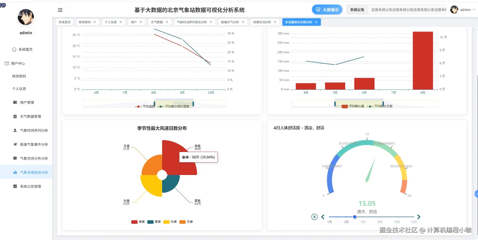Click the temperature chart zoom slider right handle
This screenshot has width=478, height=240.
click(193, 104)
